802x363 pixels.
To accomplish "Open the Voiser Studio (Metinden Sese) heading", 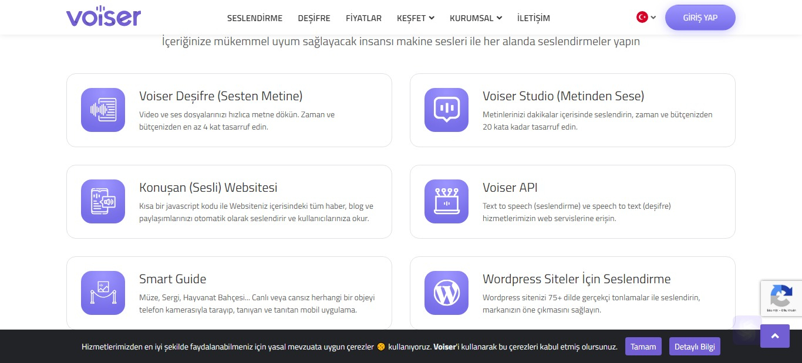I will pyautogui.click(x=564, y=96).
